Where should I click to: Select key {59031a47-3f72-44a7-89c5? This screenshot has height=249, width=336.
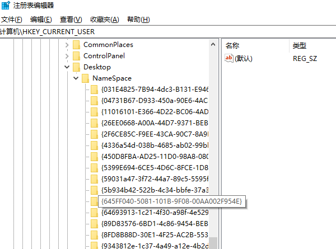pos(155,179)
